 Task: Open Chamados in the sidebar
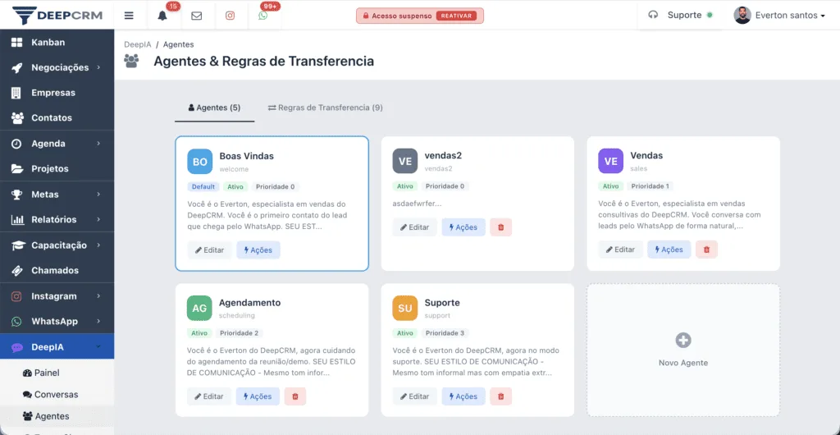pyautogui.click(x=57, y=271)
